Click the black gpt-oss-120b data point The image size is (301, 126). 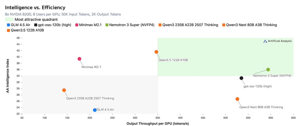tap(241, 78)
